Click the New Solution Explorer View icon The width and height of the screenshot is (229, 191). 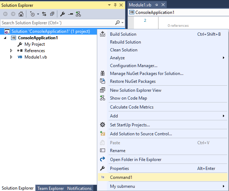(103, 90)
